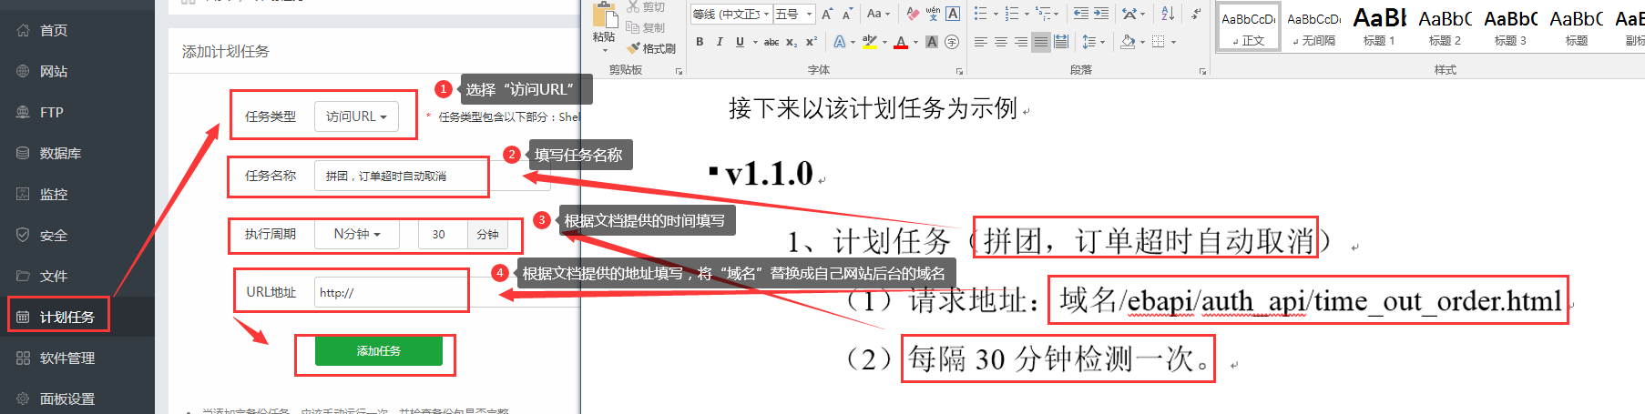
Task: Expand paste options arrow below 粘贴
Action: [x=605, y=51]
